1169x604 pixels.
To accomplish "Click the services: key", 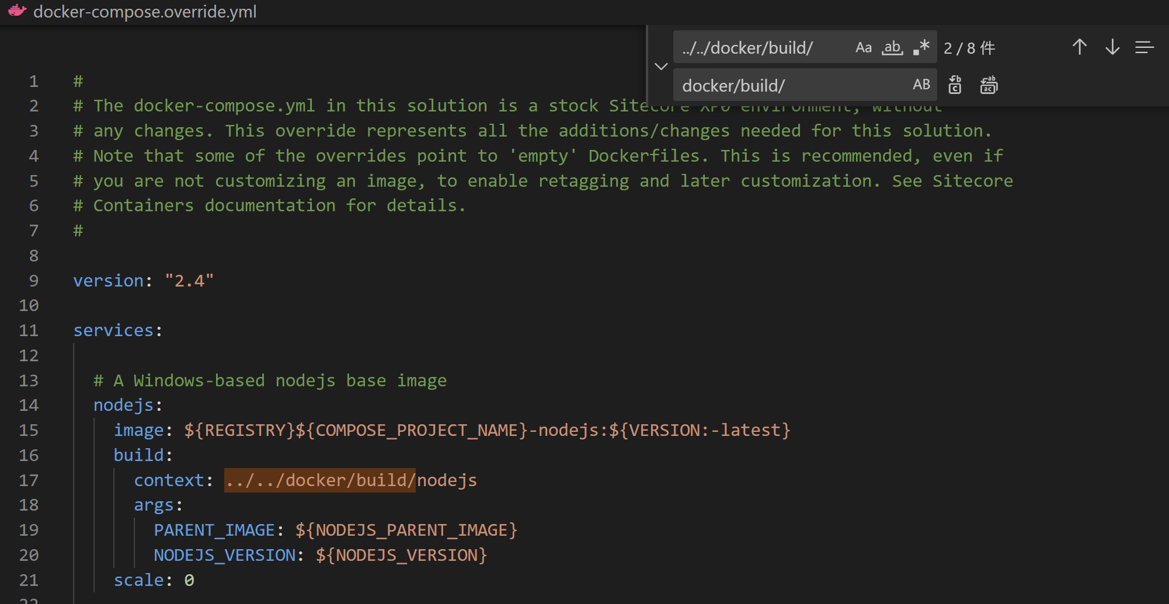I will pos(118,330).
